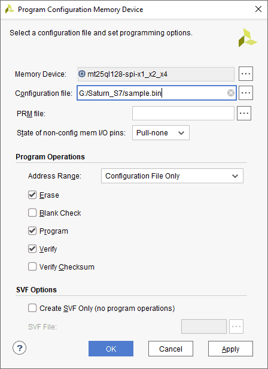Uncheck the Erase checkbox
The image size is (268, 369).
point(32,195)
